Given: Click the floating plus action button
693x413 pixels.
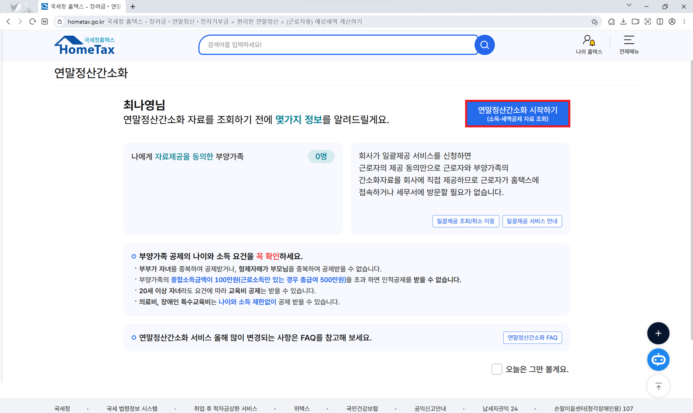Looking at the screenshot, I should pyautogui.click(x=658, y=333).
